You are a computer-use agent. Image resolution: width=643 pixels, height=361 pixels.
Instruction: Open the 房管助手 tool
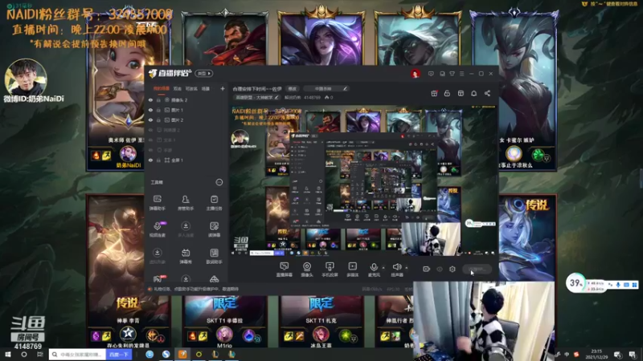186,203
